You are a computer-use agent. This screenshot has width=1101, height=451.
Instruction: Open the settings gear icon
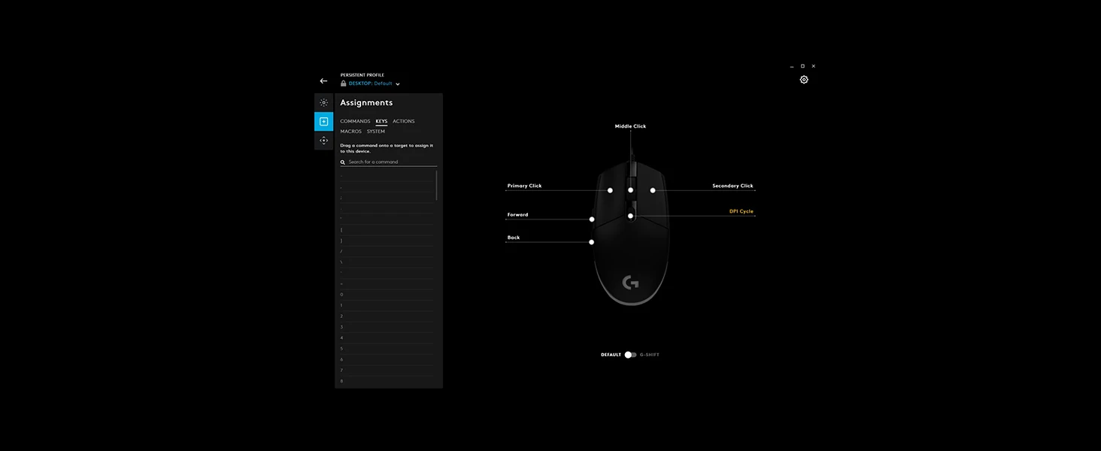tap(804, 80)
